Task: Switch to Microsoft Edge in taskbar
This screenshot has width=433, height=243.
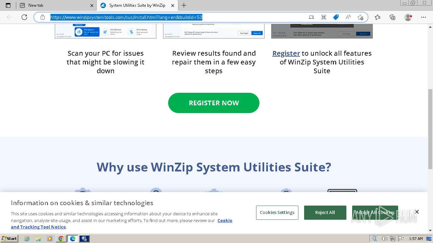Action: pyautogui.click(x=73, y=239)
